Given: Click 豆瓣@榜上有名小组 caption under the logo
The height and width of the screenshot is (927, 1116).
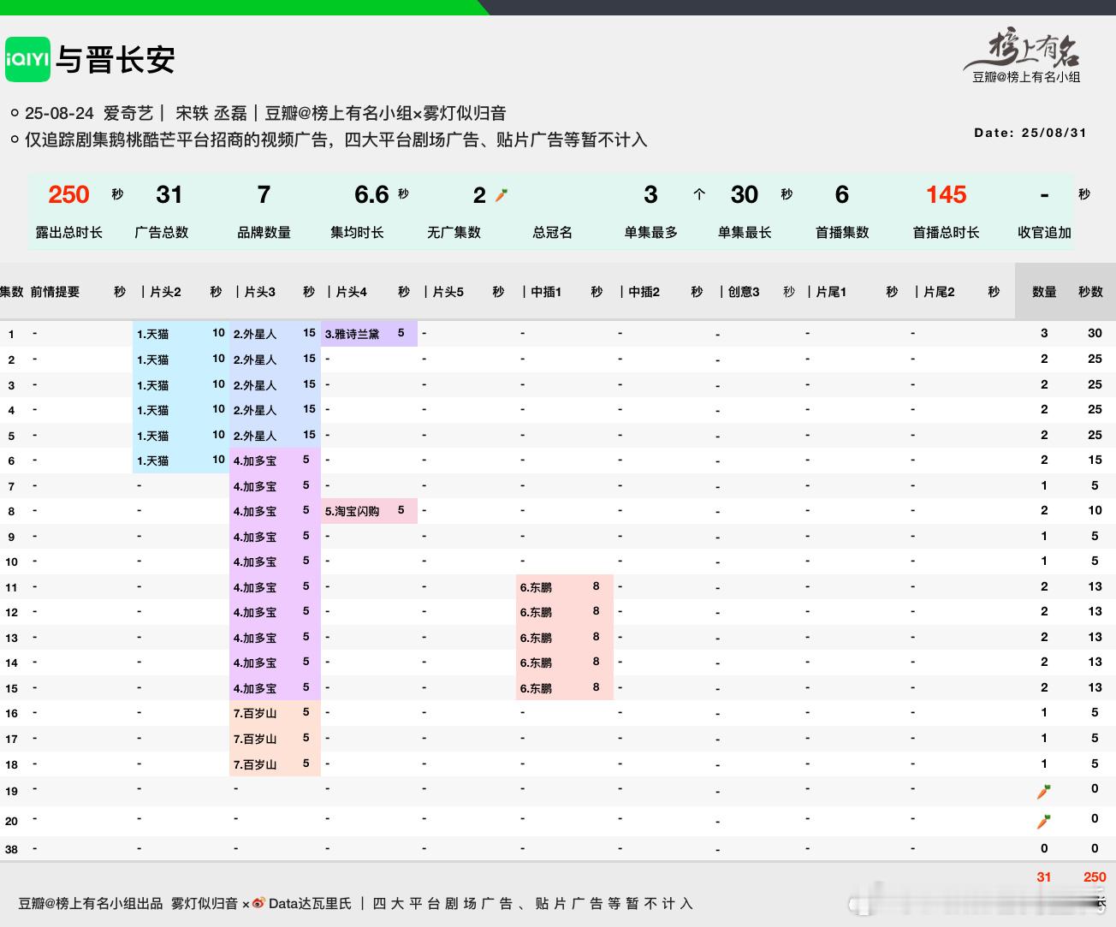Looking at the screenshot, I should pyautogui.click(x=1026, y=77).
